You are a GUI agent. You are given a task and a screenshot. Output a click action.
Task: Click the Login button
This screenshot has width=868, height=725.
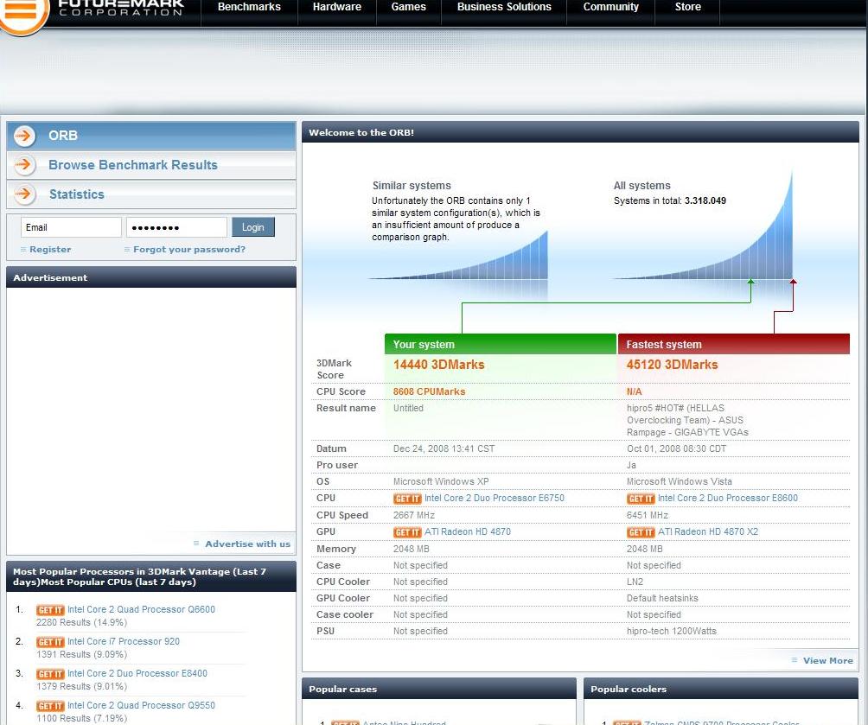click(x=253, y=227)
